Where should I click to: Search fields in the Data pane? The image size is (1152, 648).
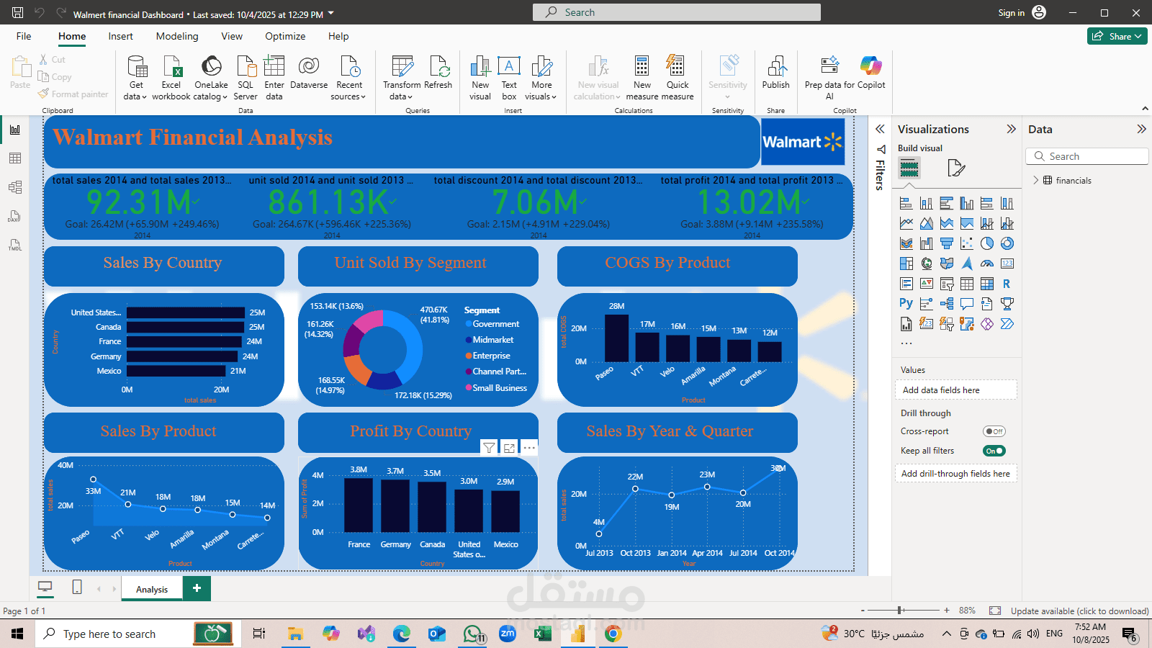click(x=1087, y=156)
